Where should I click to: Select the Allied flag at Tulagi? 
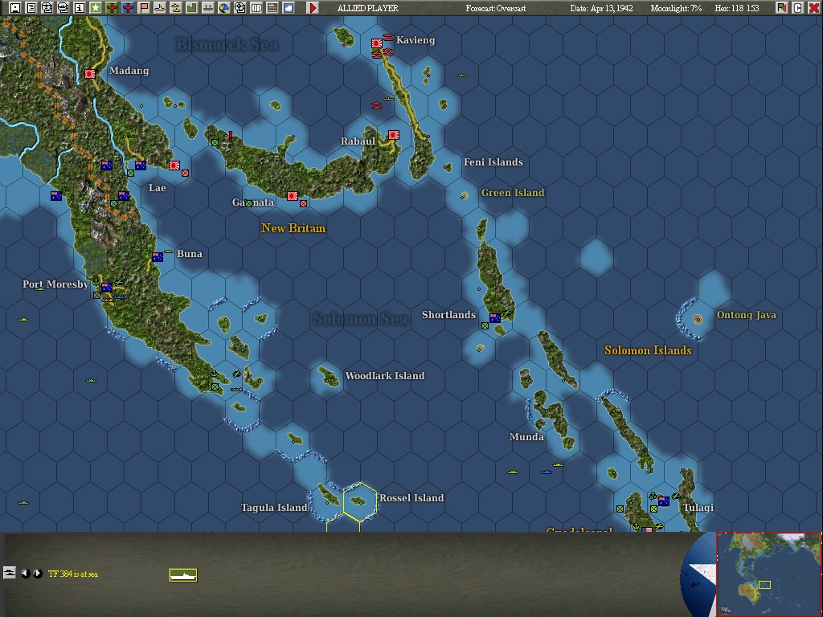663,501
